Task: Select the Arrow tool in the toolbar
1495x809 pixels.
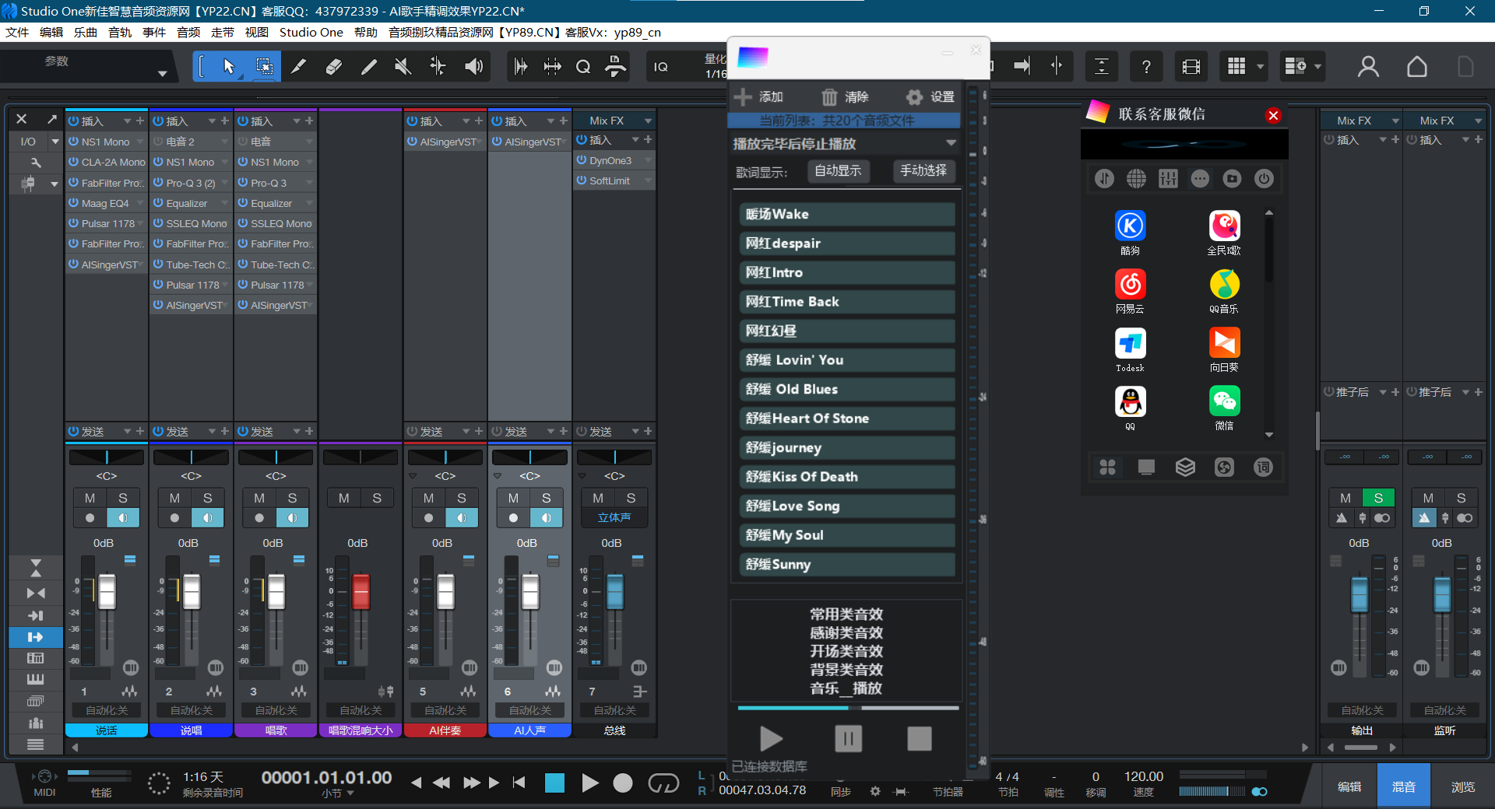Action: tap(230, 66)
